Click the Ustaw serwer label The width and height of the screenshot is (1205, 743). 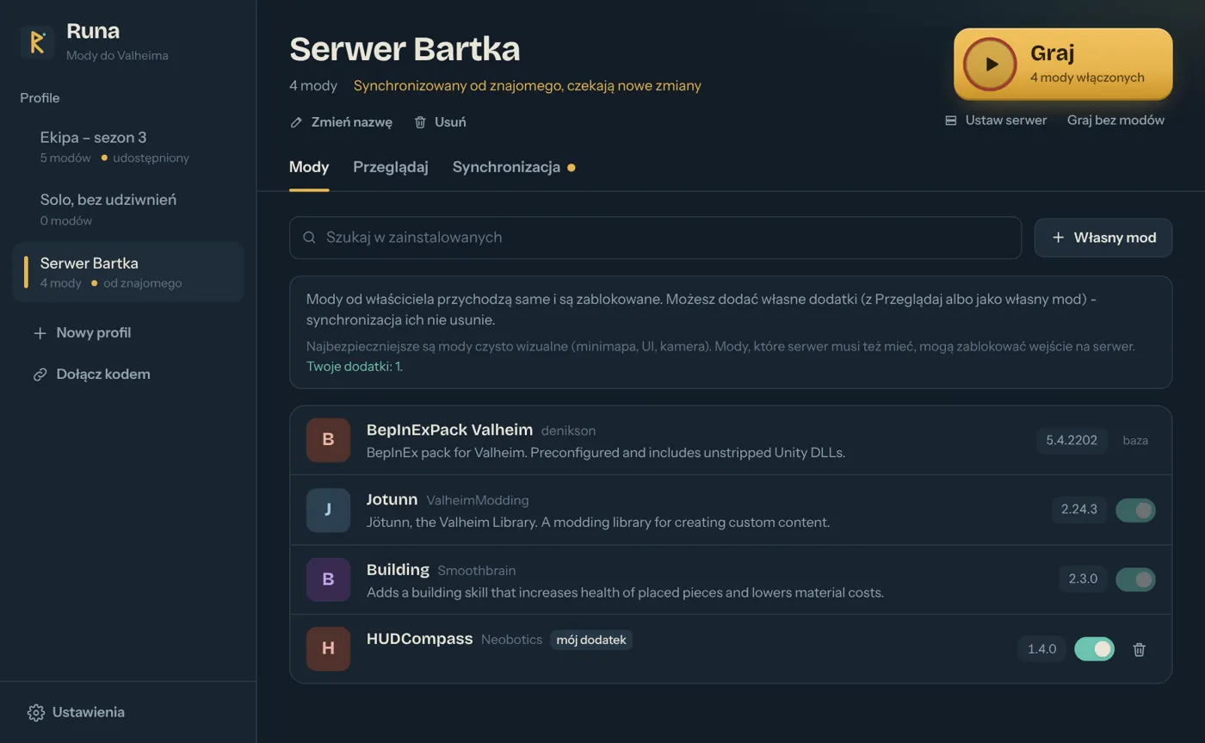point(1005,121)
